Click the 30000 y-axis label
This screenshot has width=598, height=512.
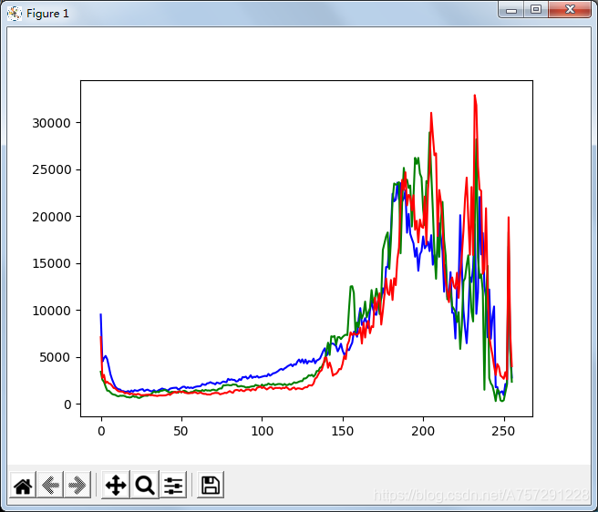click(51, 123)
